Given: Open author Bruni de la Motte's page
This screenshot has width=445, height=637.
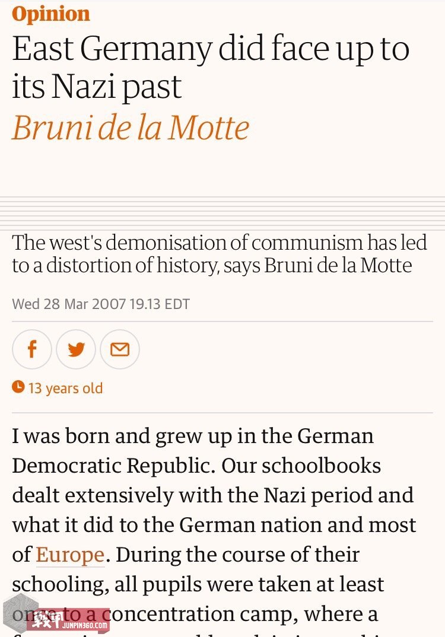Looking at the screenshot, I should point(131,127).
